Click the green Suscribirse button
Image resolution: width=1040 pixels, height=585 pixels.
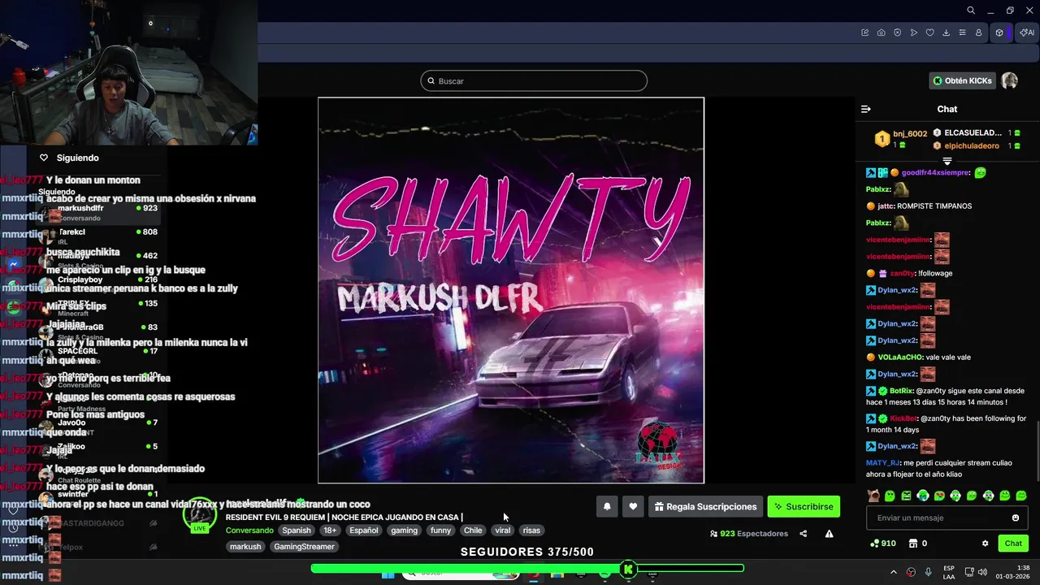(804, 506)
